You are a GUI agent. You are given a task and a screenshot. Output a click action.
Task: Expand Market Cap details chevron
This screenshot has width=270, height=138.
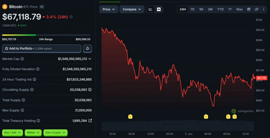coord(90,59)
